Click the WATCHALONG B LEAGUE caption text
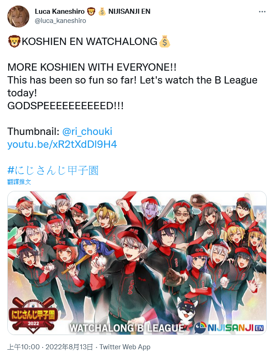This screenshot has height=358, width=274. (x=127, y=328)
